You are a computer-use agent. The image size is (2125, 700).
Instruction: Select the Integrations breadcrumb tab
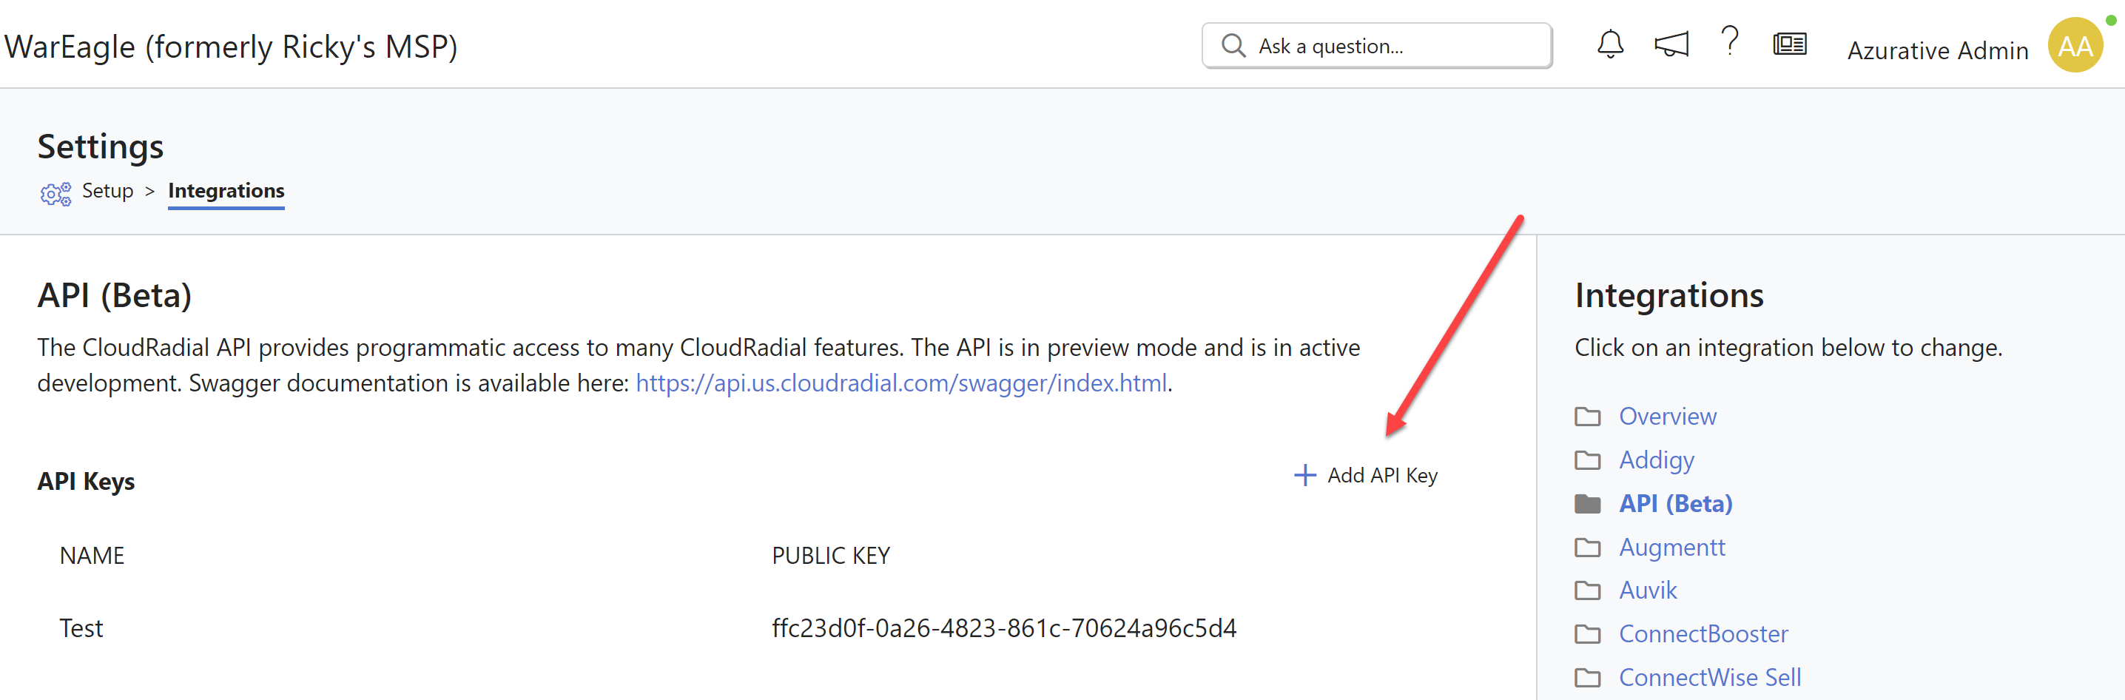pos(226,192)
